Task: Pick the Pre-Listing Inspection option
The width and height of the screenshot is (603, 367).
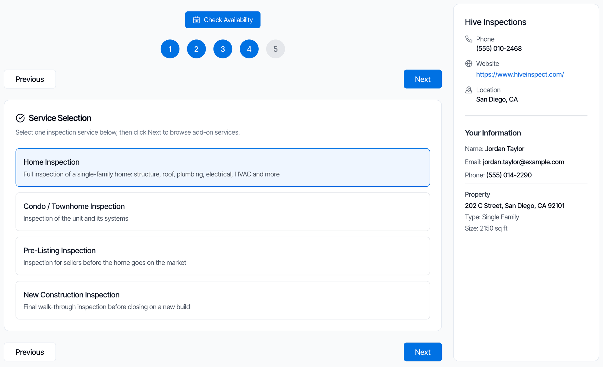Action: [223, 256]
